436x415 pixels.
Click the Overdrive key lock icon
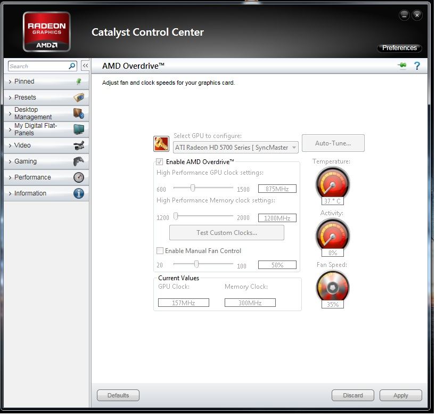click(x=161, y=144)
